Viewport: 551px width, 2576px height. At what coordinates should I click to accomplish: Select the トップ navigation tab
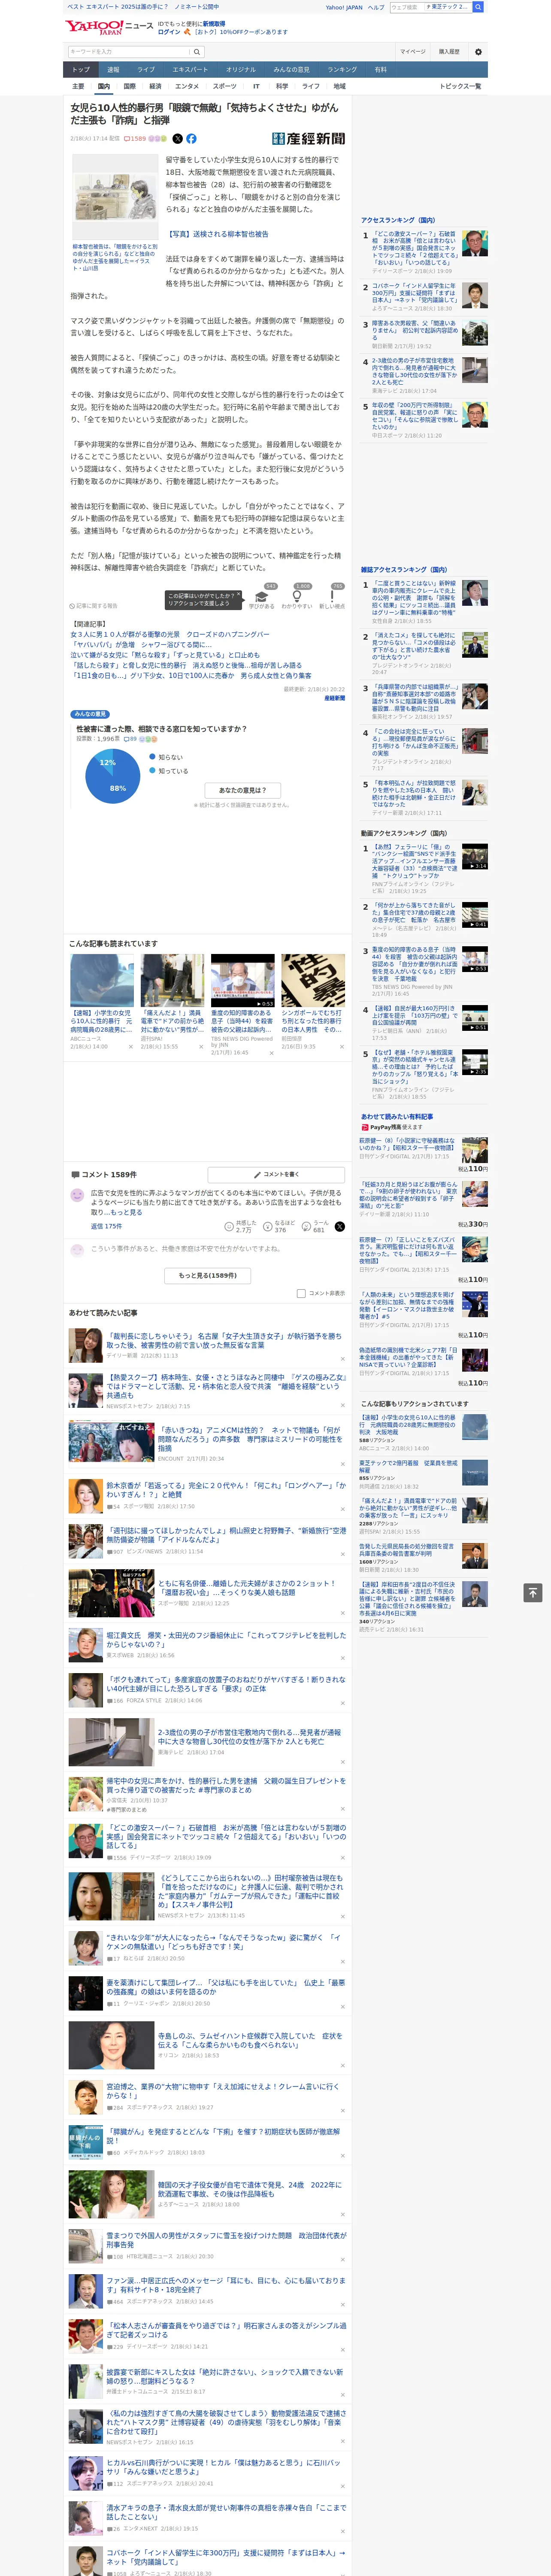click(81, 70)
